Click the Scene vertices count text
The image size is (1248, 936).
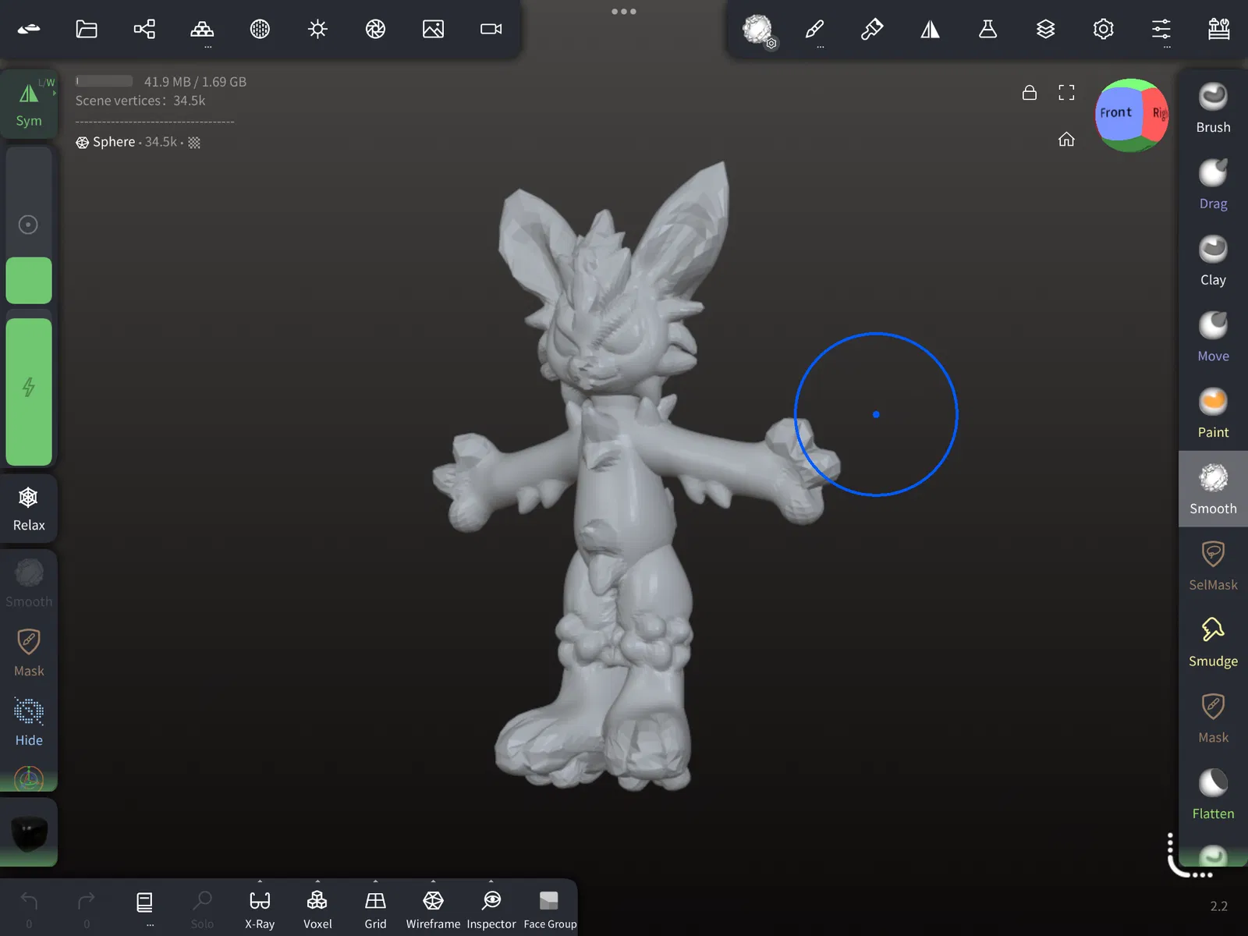pos(140,101)
